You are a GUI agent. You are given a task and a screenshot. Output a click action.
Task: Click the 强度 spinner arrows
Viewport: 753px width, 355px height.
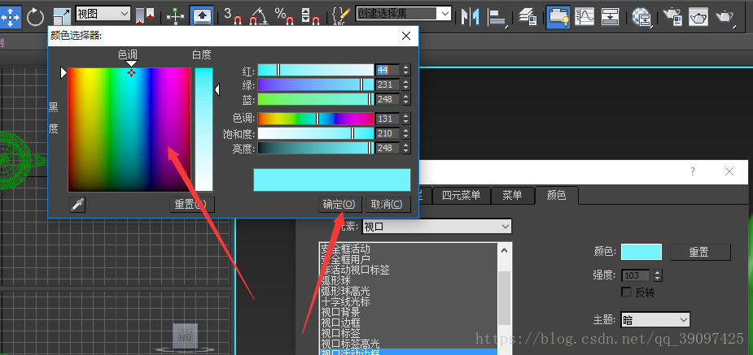(x=658, y=275)
